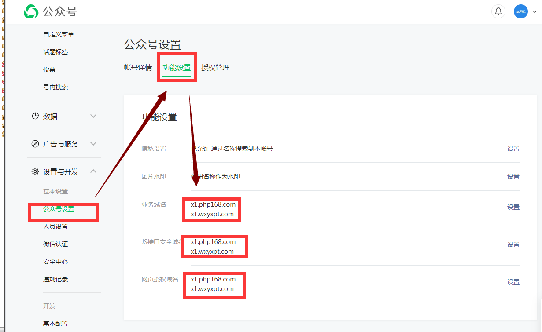Click the account avatar in header
542x332 pixels.
point(520,11)
